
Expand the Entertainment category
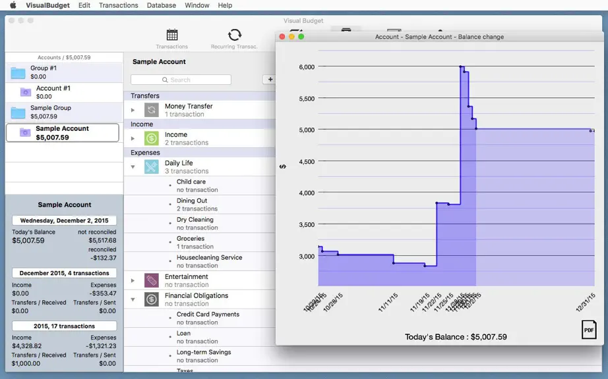(x=133, y=280)
